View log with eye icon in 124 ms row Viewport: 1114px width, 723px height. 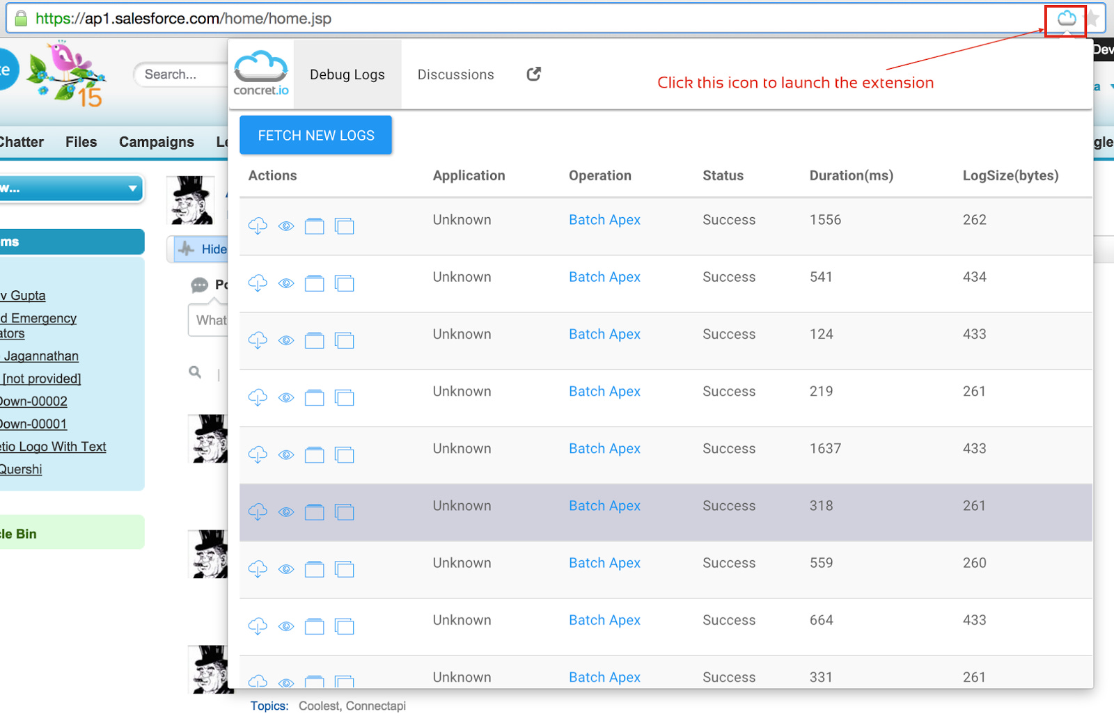point(286,340)
